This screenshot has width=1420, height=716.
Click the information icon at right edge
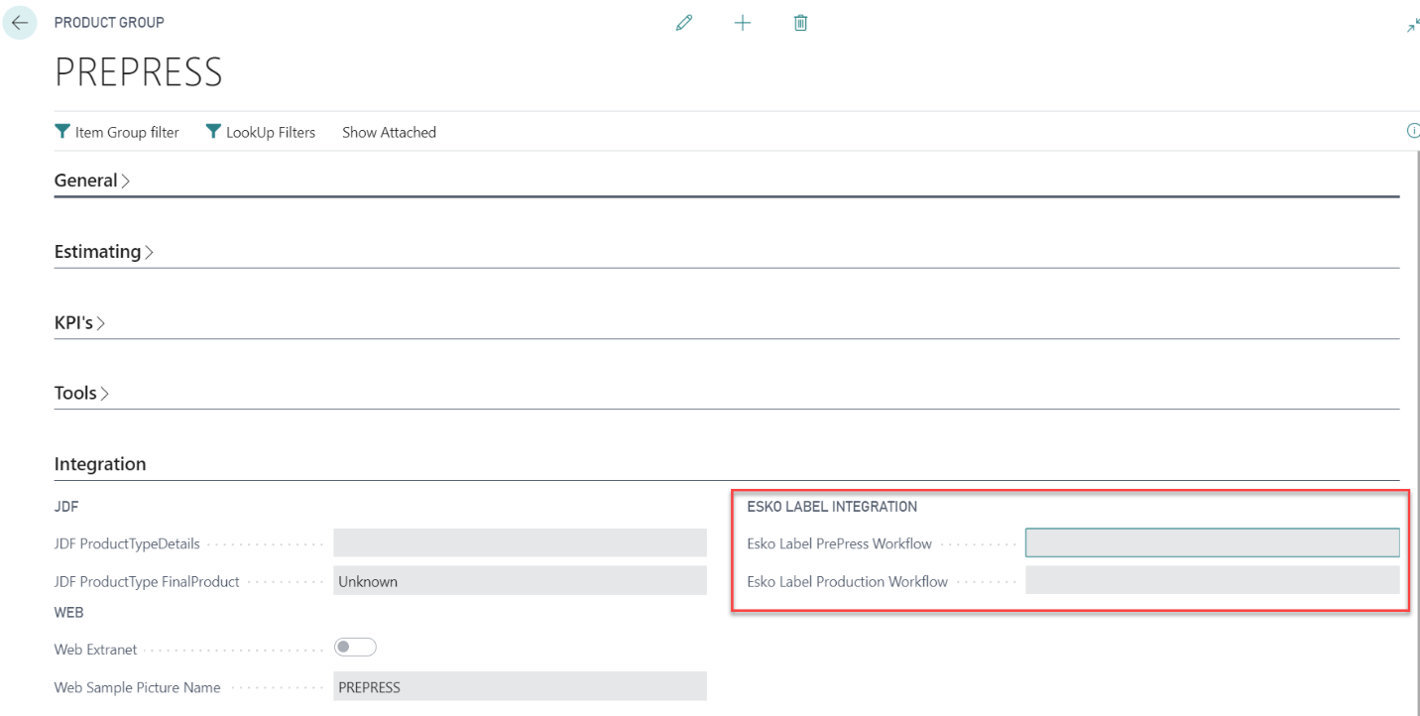(1413, 131)
